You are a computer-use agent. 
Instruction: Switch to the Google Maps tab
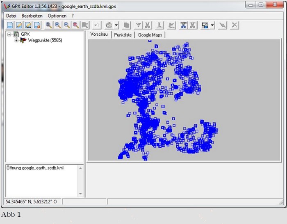coord(150,35)
